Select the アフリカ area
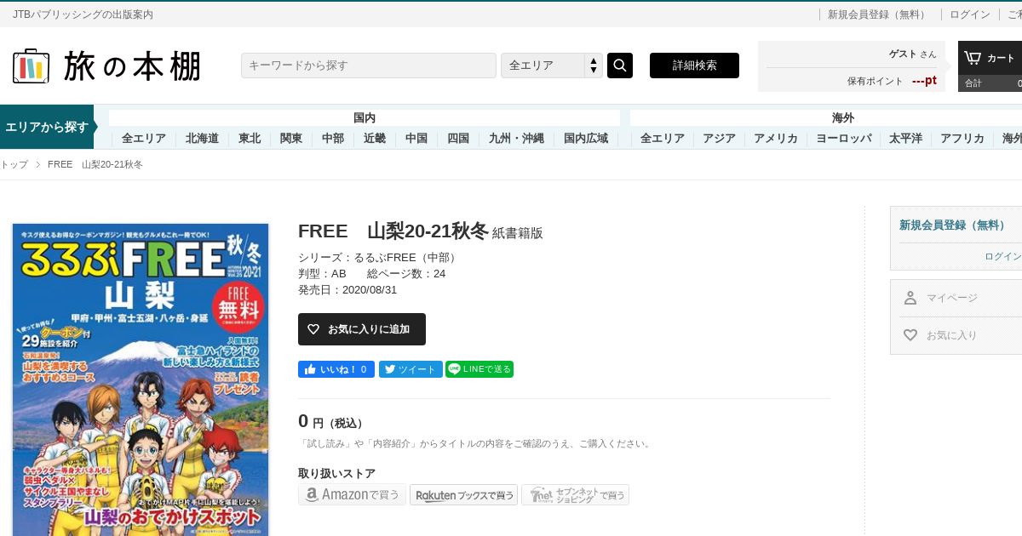 962,139
